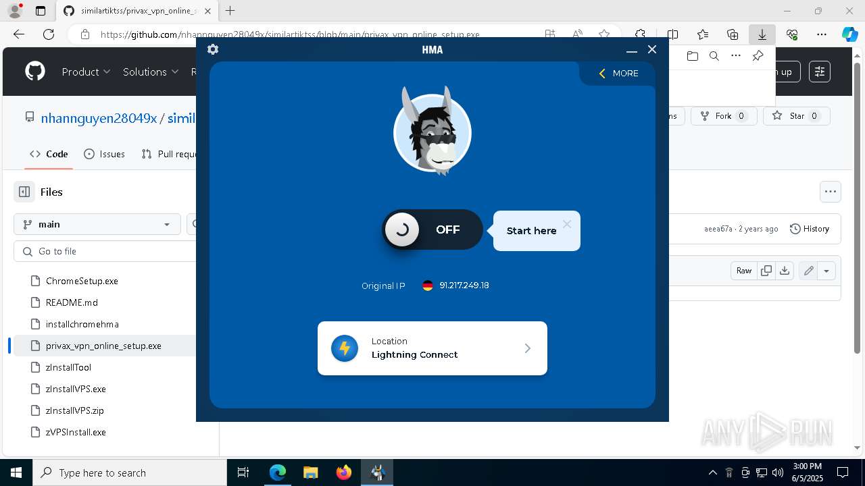
Task: Collapse the Files side panel icon
Action: coord(24,192)
